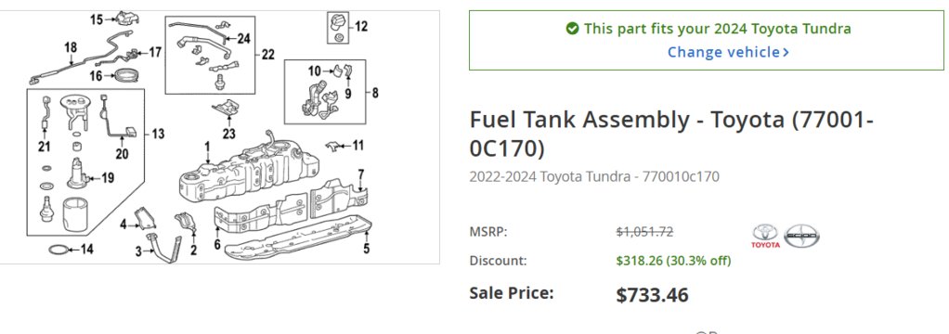Click the fuel line part 18 label

(71, 47)
